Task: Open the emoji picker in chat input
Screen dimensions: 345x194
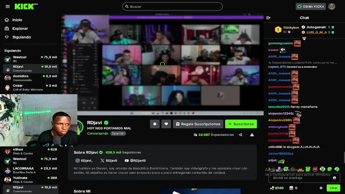Action: pos(334,178)
